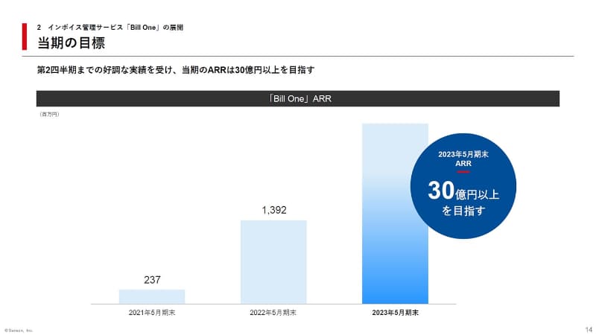Click the tall gradient bar for 2023年5月期末
596x335 pixels.
pyautogui.click(x=396, y=214)
